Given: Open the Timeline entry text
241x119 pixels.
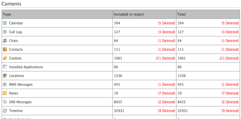Looking at the screenshot, I should coord(16,111).
